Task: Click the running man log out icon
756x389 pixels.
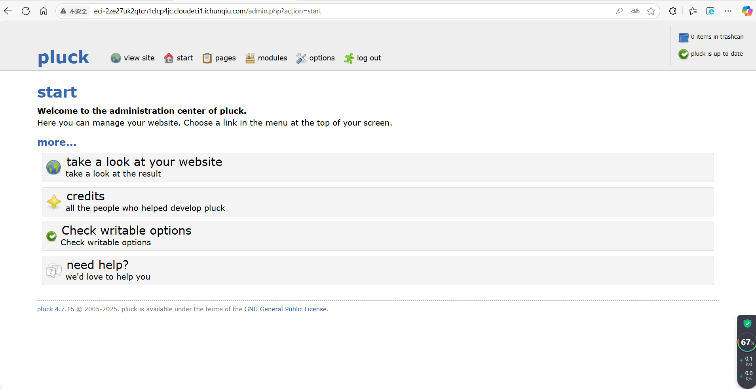Action: click(x=349, y=58)
